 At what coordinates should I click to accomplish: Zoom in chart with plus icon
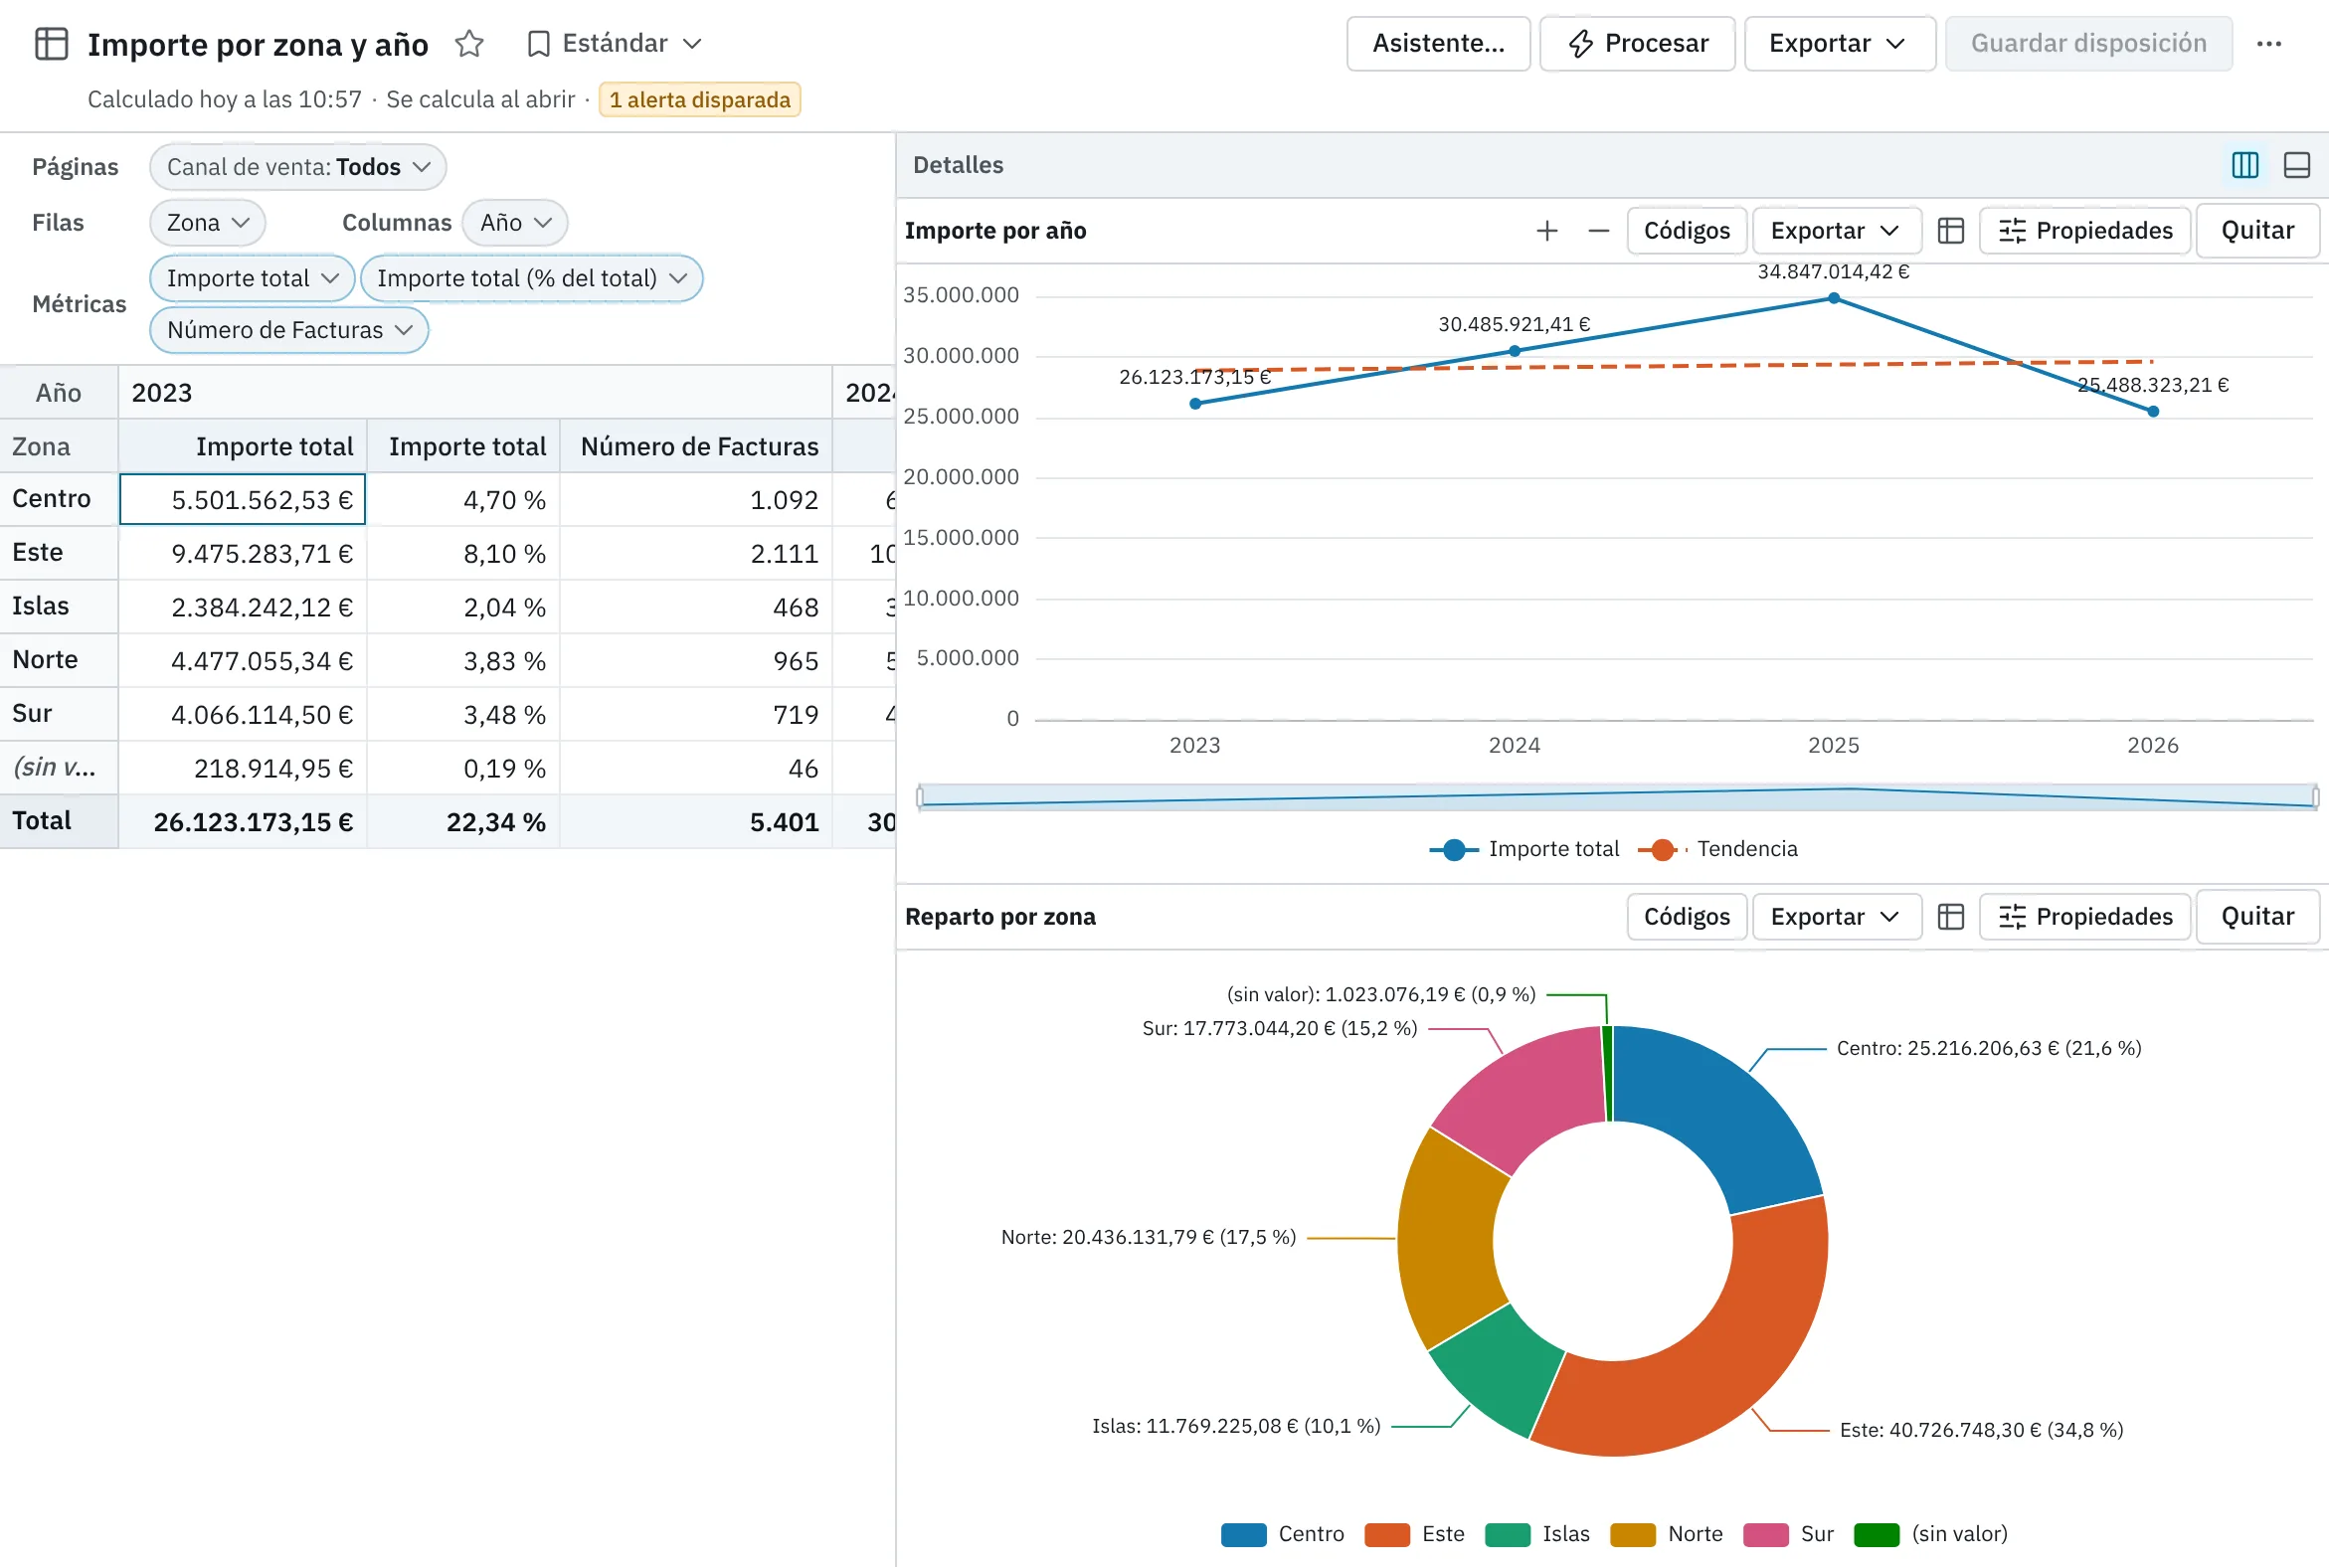pyautogui.click(x=1547, y=231)
